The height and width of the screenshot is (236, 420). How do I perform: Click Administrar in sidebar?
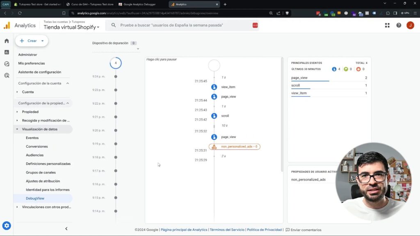point(27,54)
